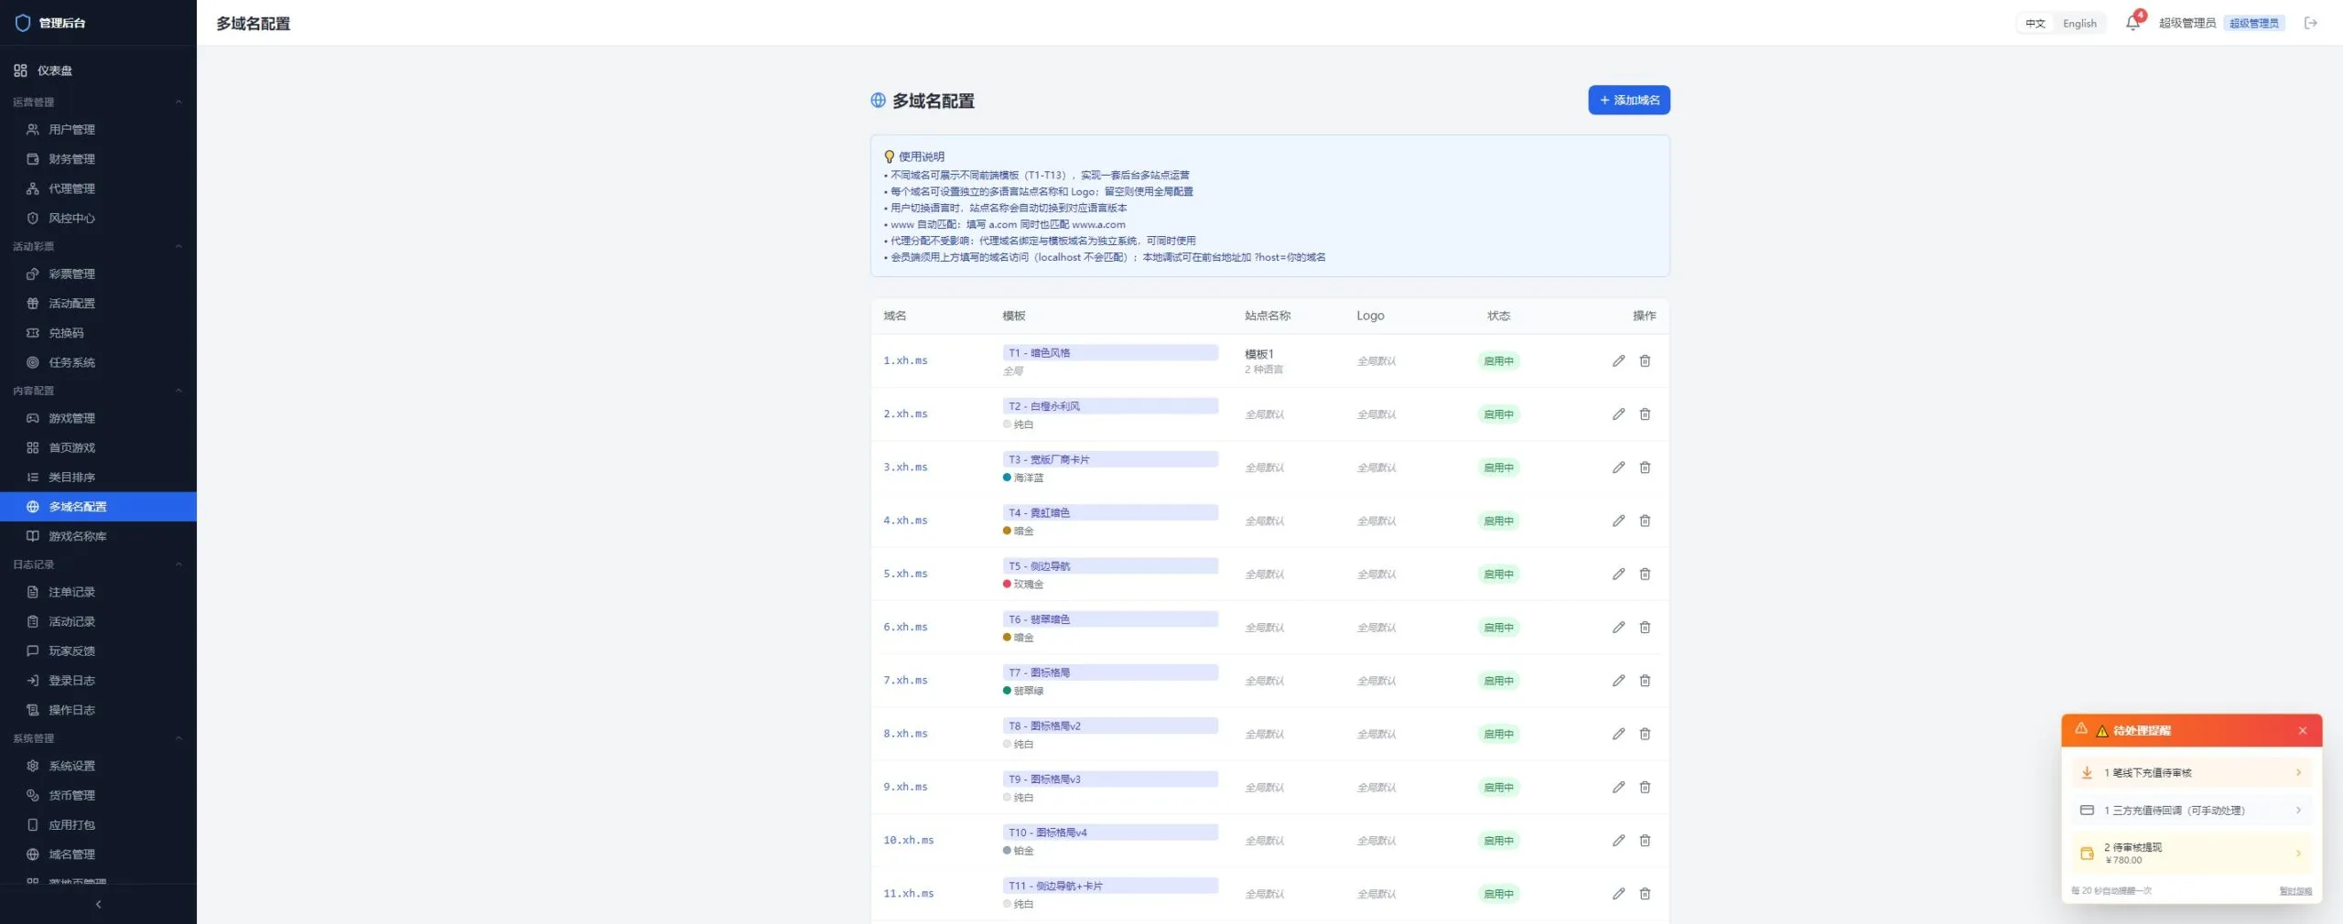Open the 待审核提现 ¥780.00 reminder item
This screenshot has width=2343, height=924.
(x=2191, y=854)
